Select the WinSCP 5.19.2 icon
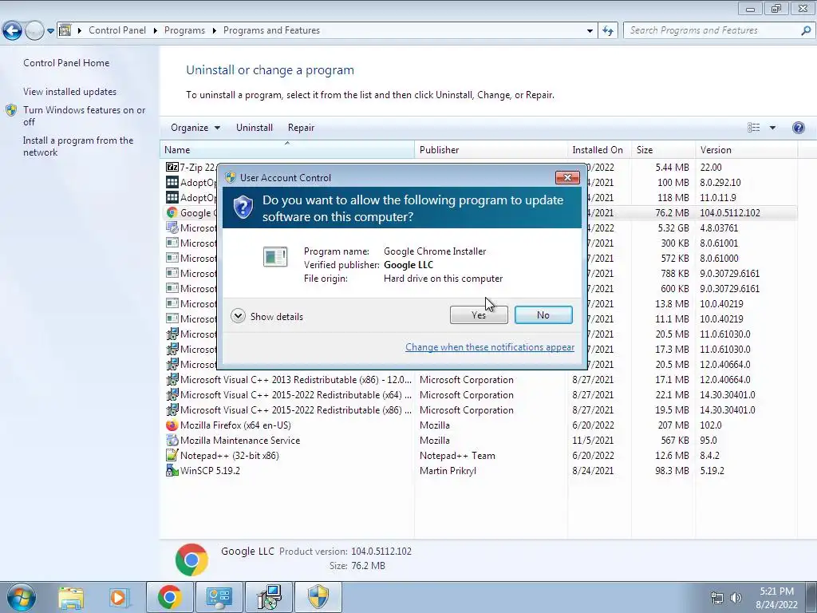Viewport: 817px width, 613px height. click(172, 470)
